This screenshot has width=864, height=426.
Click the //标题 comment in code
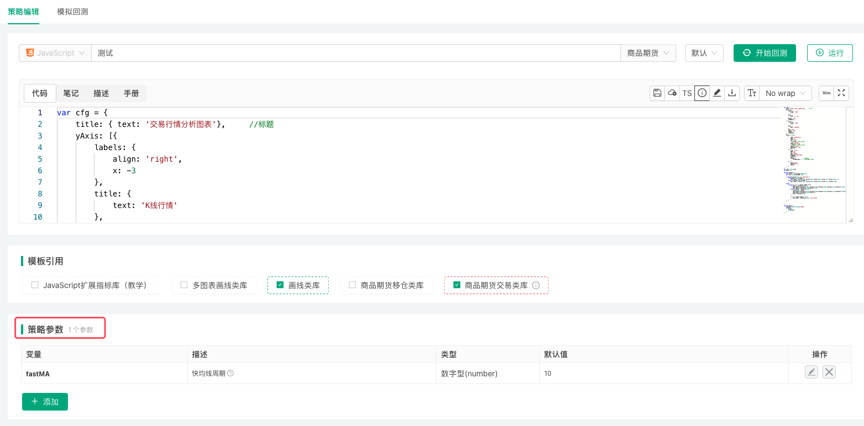tap(261, 124)
